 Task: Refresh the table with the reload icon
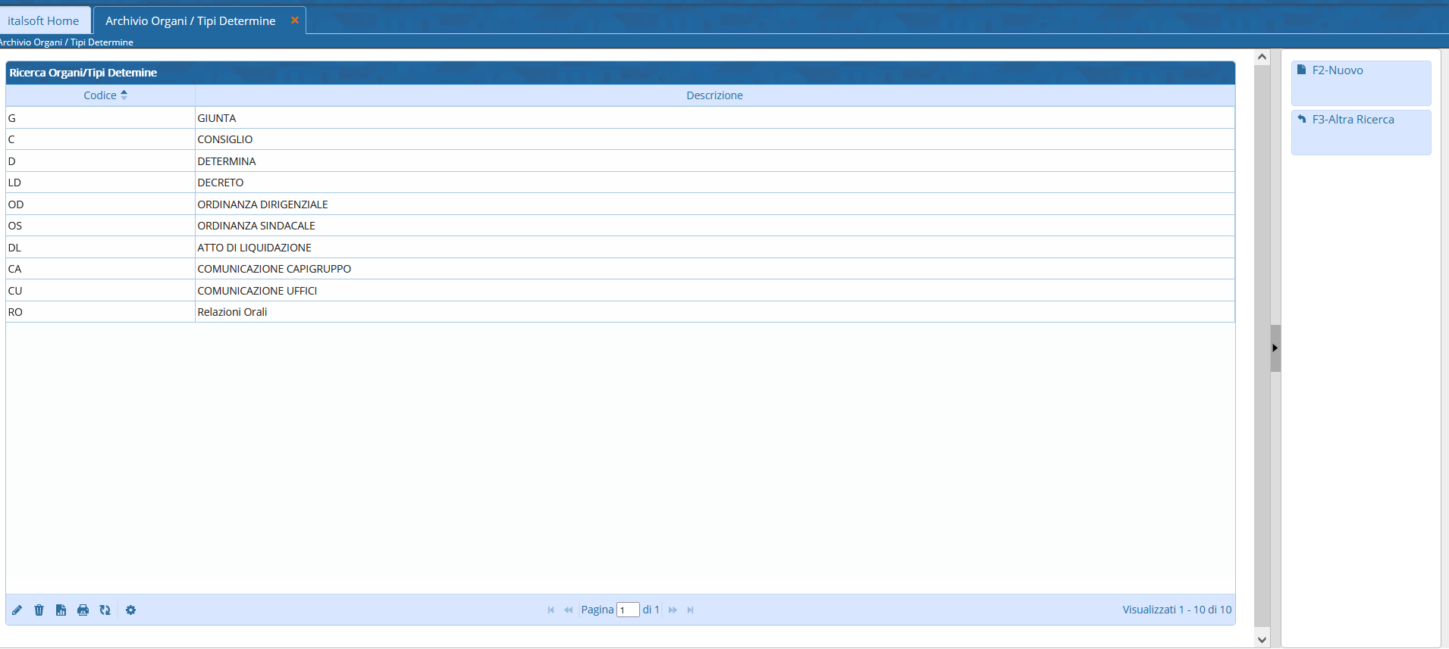point(105,610)
